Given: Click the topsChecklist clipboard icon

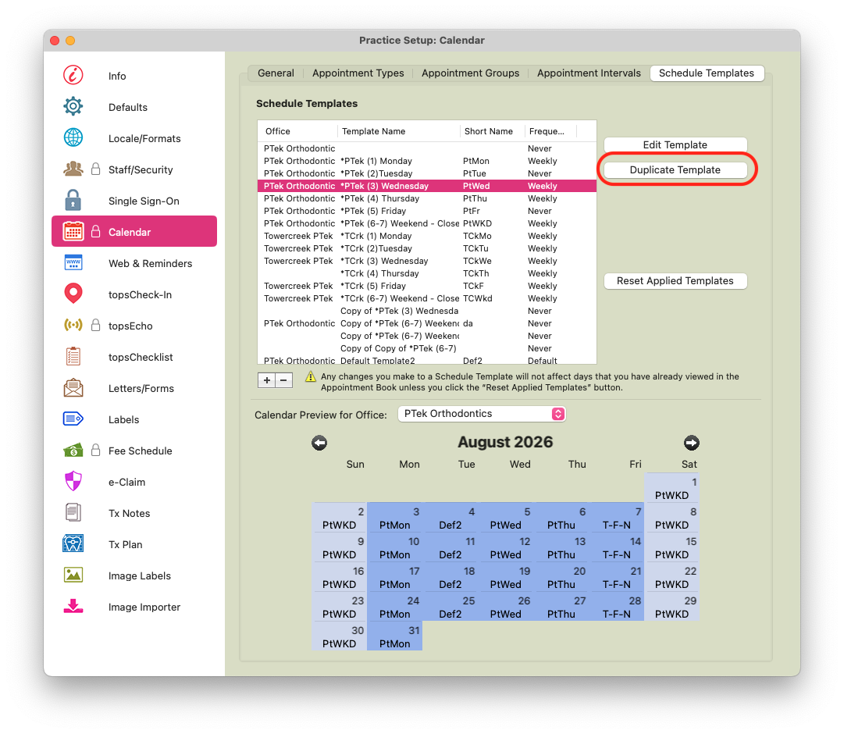Looking at the screenshot, I should coord(73,357).
